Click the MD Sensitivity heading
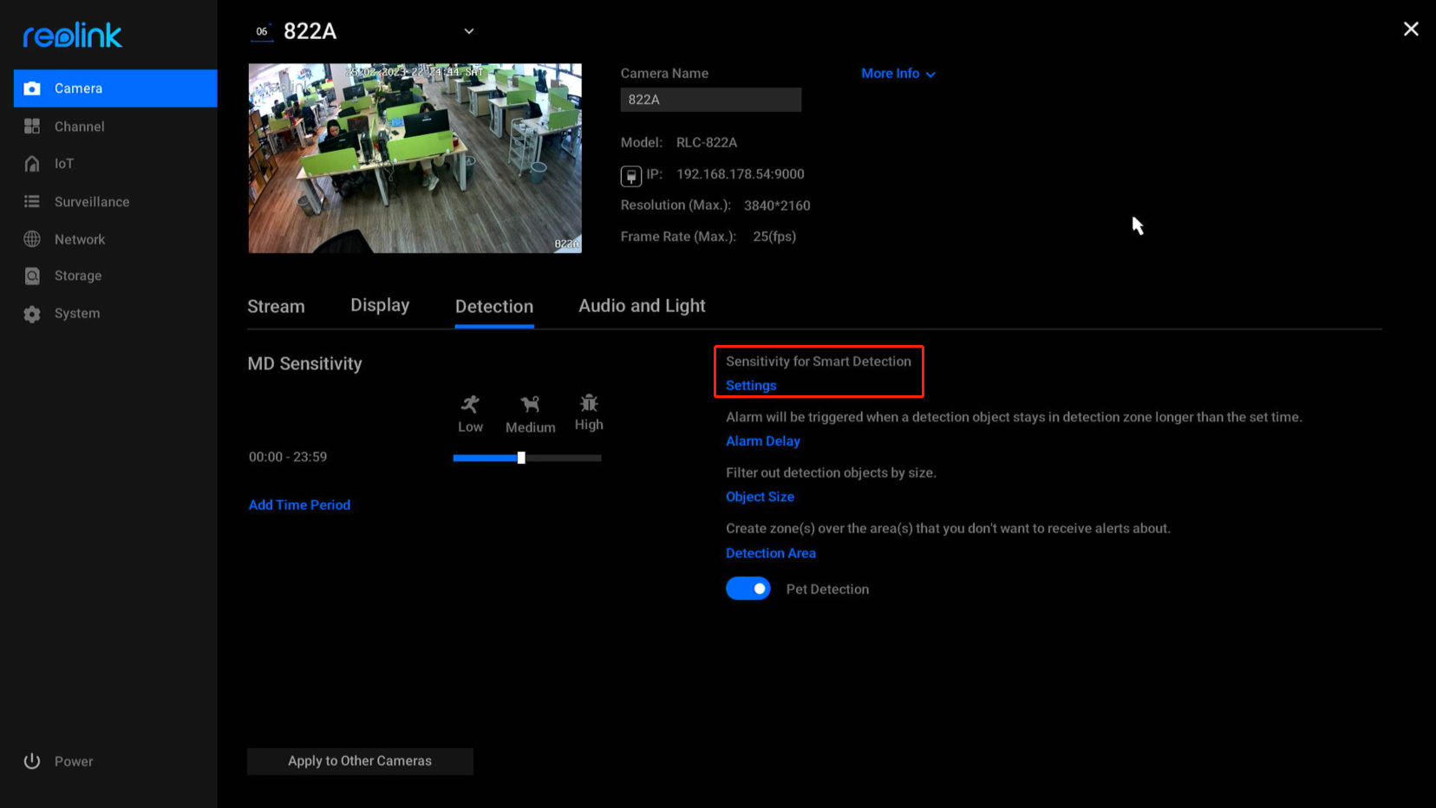The height and width of the screenshot is (808, 1436). [304, 364]
